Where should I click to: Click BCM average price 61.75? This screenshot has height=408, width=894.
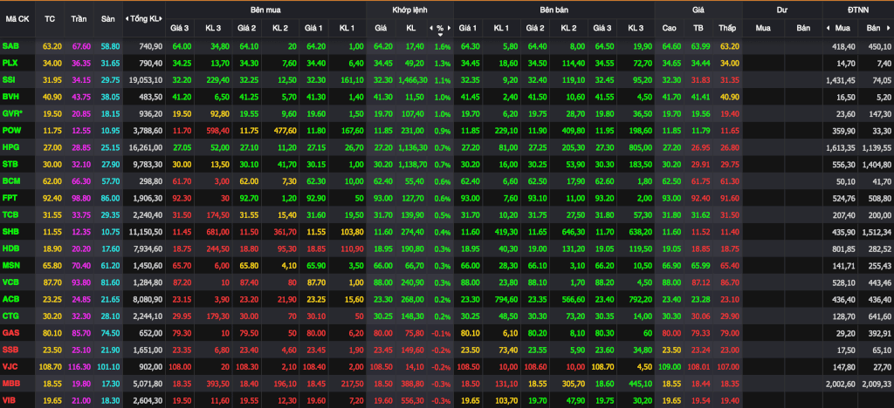(701, 181)
